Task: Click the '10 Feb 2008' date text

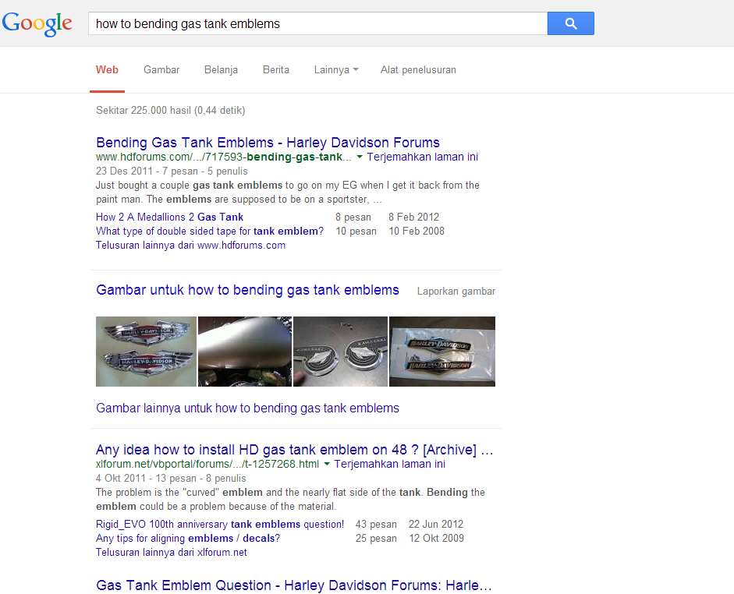Action: 417,231
